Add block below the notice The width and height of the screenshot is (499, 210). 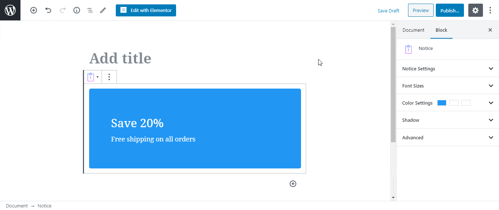pyautogui.click(x=293, y=184)
